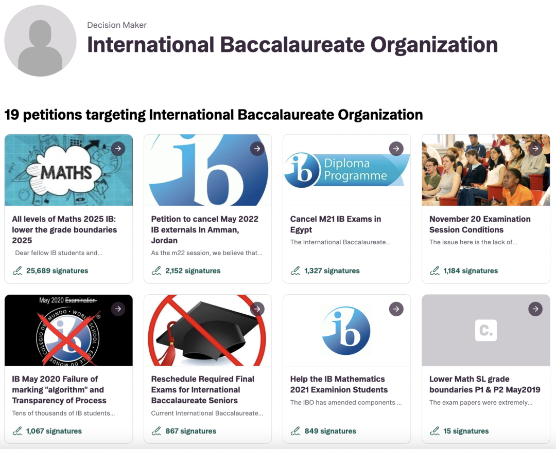Click the 'Decision Maker' label
Screen dimensions: 556x449
pos(117,25)
